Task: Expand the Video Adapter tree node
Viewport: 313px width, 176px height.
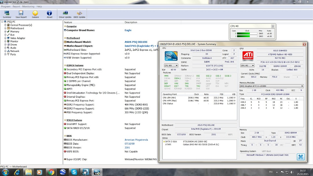Action: (x=5, y=38)
